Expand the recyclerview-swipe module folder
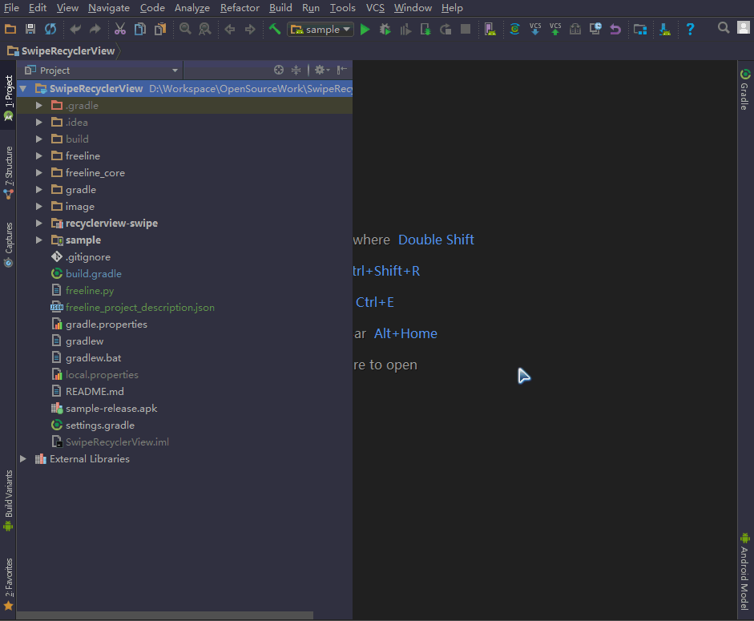754x621 pixels. [x=39, y=224]
